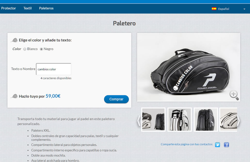
Task: Select the Negro color radio button
Action: (41, 49)
